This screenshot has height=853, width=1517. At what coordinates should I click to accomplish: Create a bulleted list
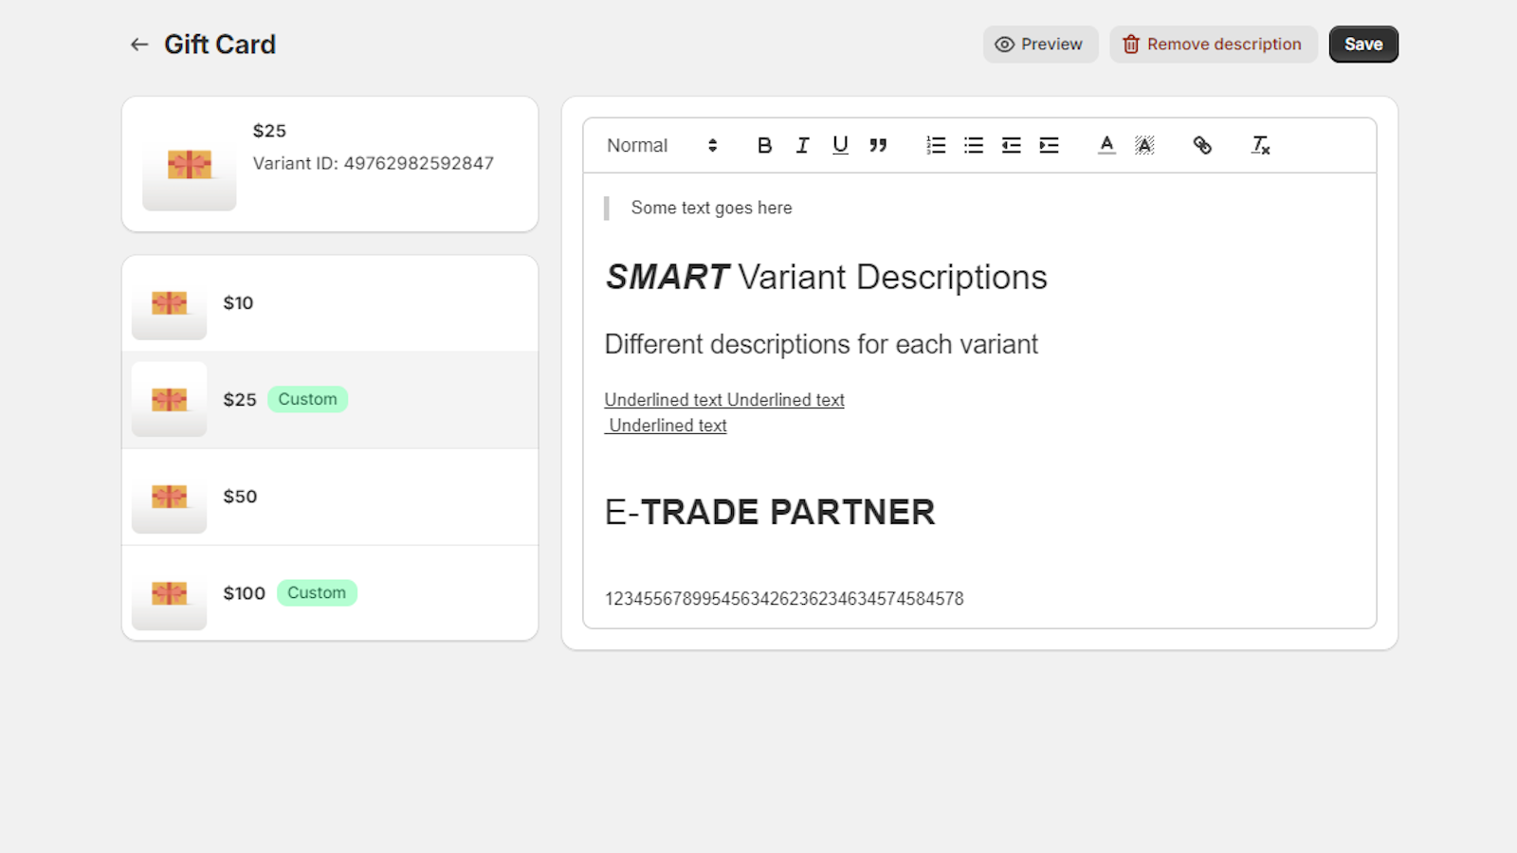[x=973, y=145]
